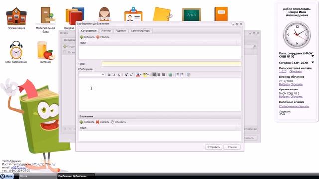Open the orange notebook desktop icon
The height and width of the screenshot is (179, 319).
tap(221, 14)
